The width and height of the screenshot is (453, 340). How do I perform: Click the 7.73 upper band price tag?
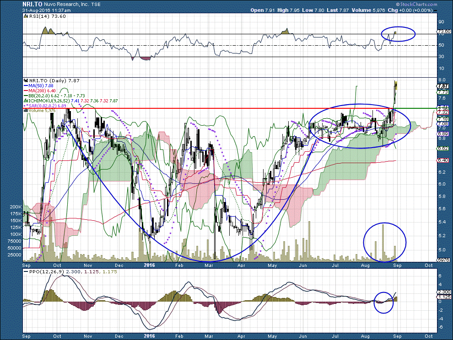[443, 92]
